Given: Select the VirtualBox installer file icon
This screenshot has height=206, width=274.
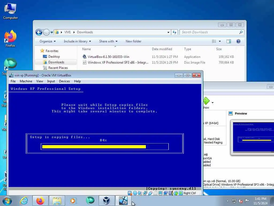Looking at the screenshot, I should coord(85,57).
